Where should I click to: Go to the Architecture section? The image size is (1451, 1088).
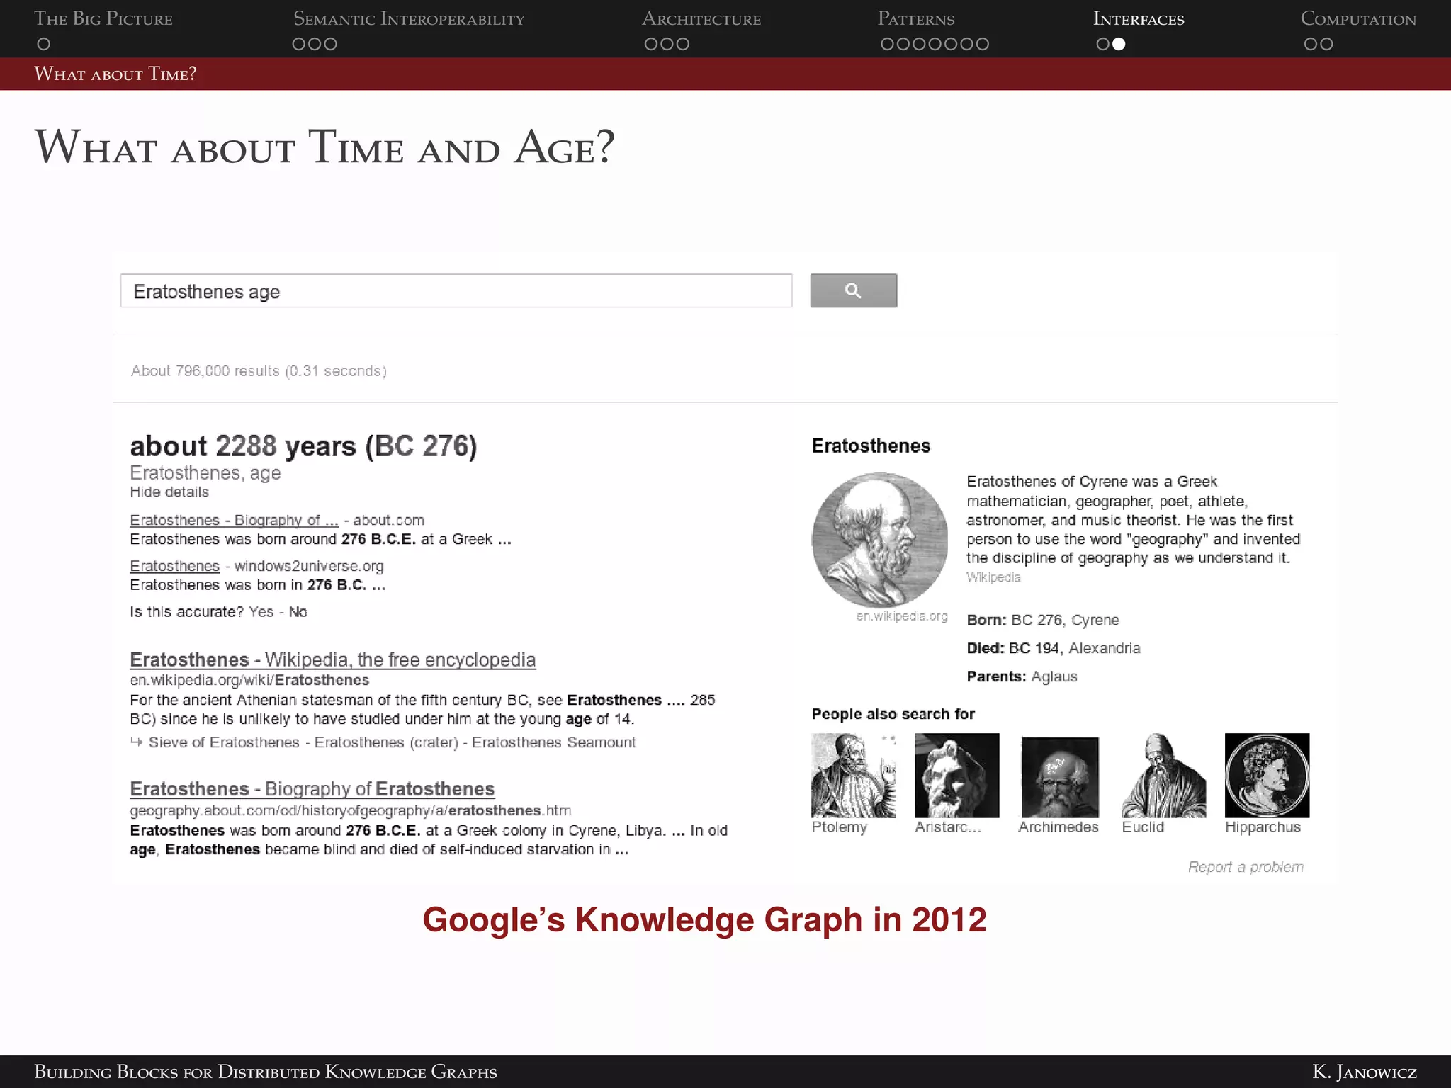[x=701, y=19]
